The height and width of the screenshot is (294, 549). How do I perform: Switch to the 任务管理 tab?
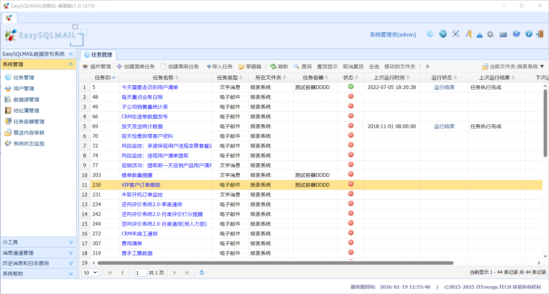[x=98, y=55]
